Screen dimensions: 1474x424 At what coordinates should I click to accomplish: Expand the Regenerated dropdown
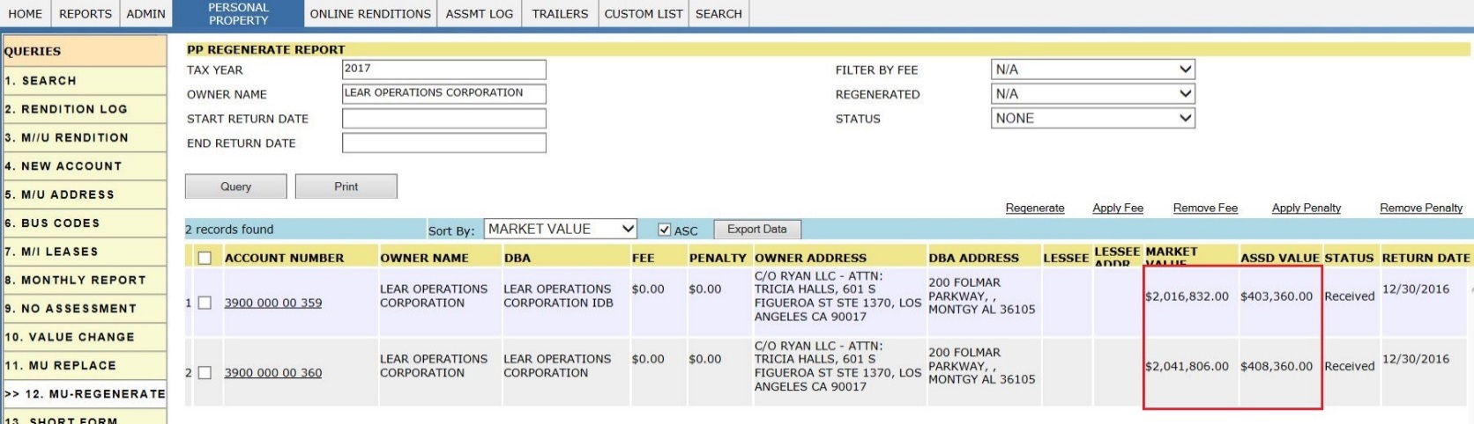(x=1092, y=94)
